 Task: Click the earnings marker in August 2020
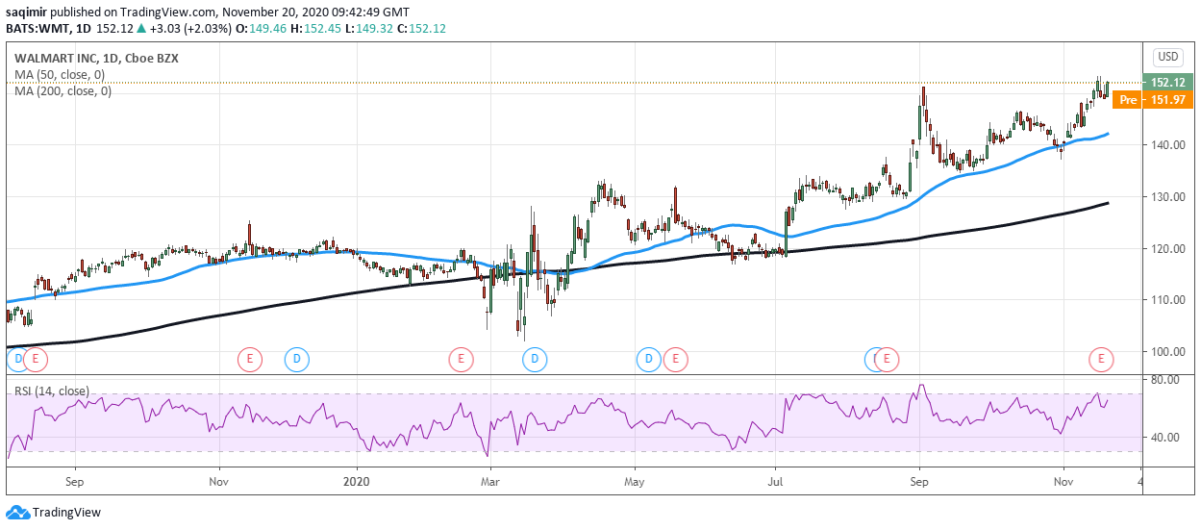887,360
